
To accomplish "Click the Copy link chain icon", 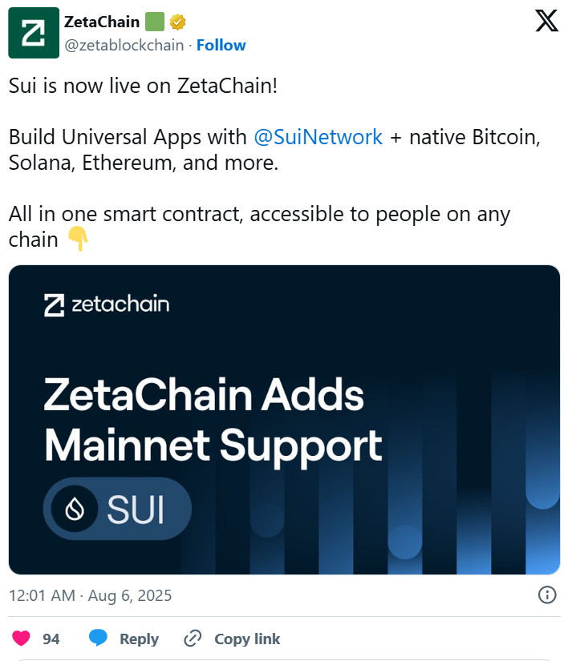I will [x=191, y=639].
